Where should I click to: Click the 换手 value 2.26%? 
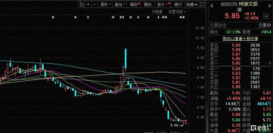235,109
